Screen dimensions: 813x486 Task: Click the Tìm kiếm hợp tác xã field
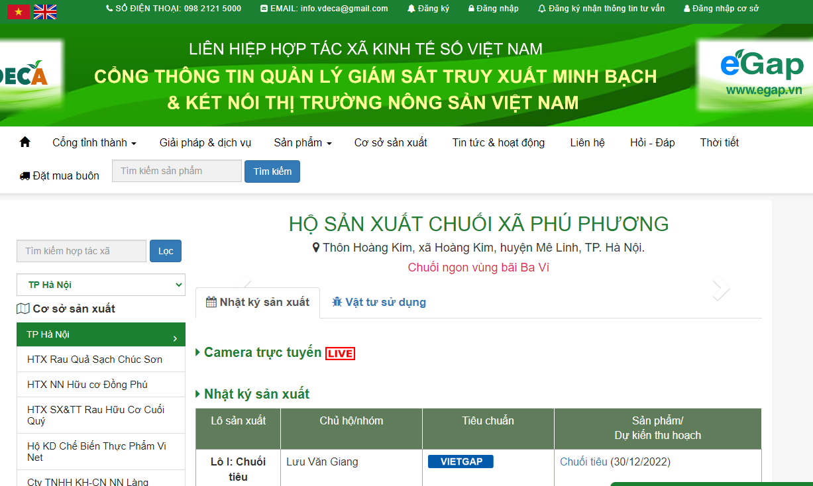pyautogui.click(x=81, y=251)
